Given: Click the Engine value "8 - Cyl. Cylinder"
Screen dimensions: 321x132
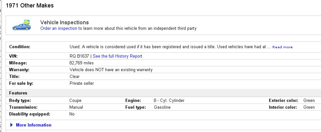Looking at the screenshot, I should 169,101.
